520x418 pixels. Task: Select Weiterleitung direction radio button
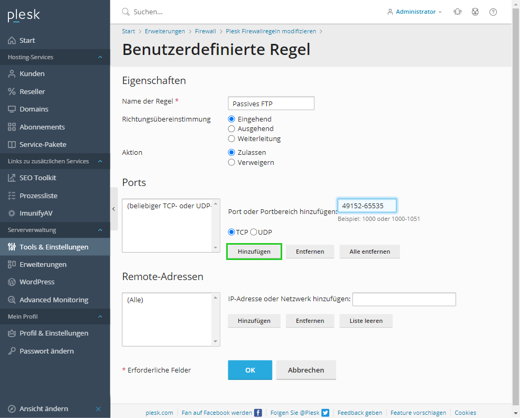tap(231, 138)
